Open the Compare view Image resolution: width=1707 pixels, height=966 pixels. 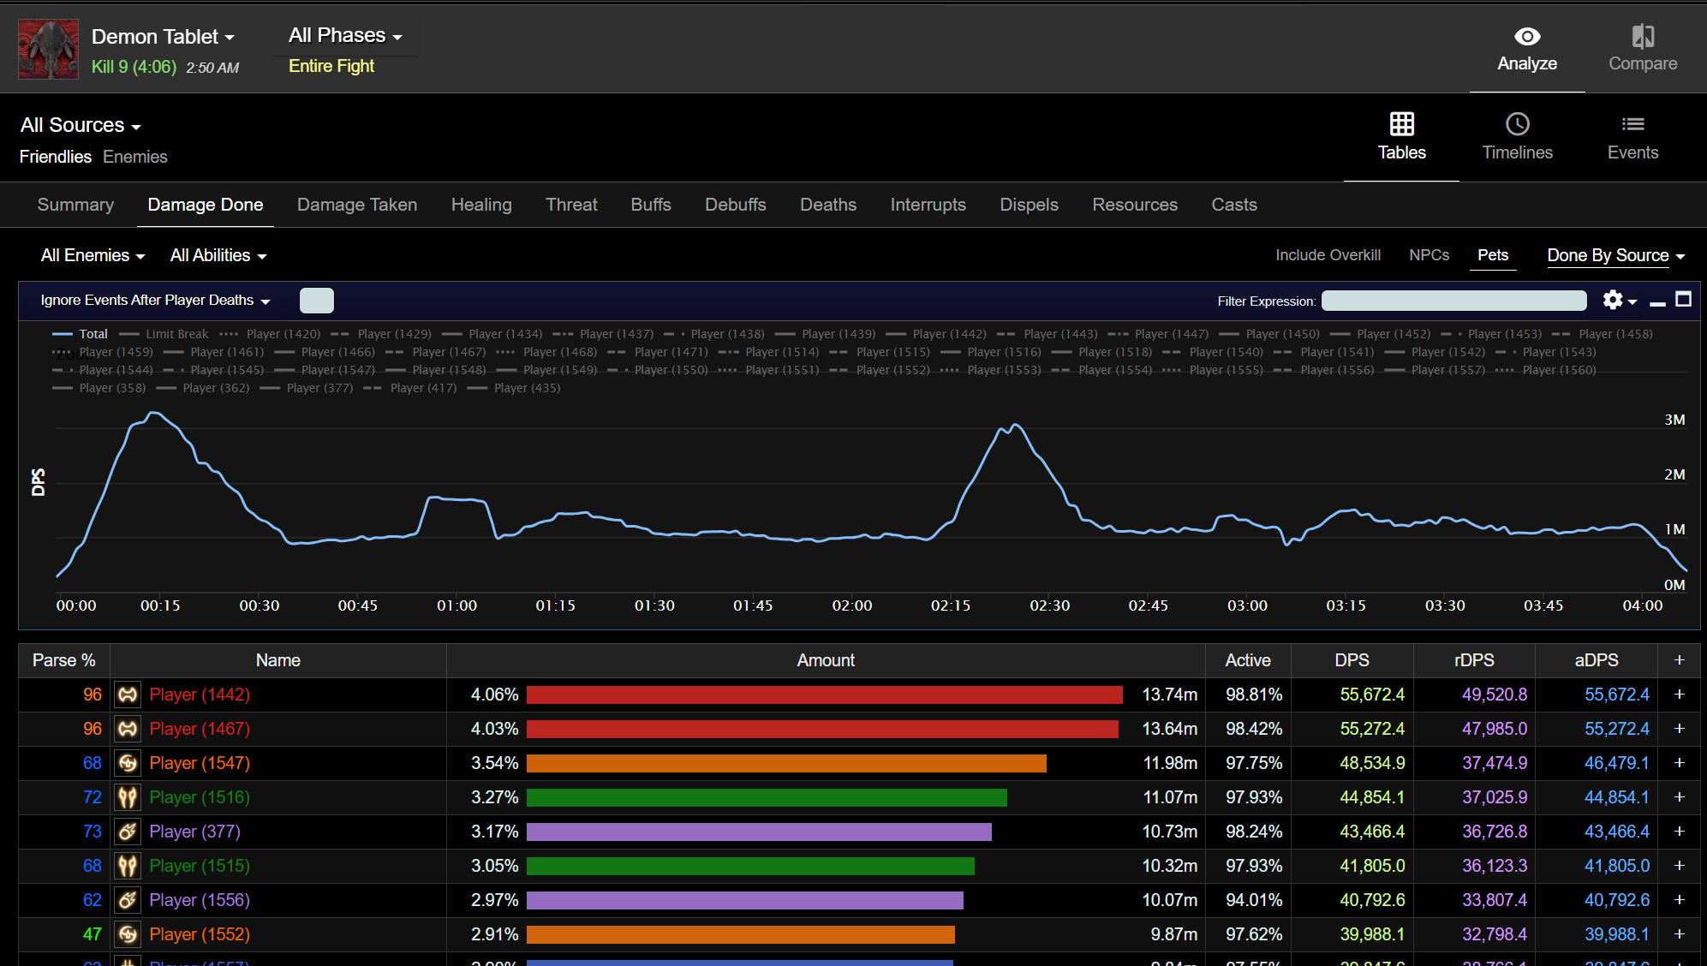pos(1643,49)
